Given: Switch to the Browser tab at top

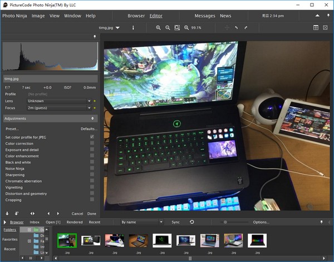Looking at the screenshot, I should [x=136, y=16].
